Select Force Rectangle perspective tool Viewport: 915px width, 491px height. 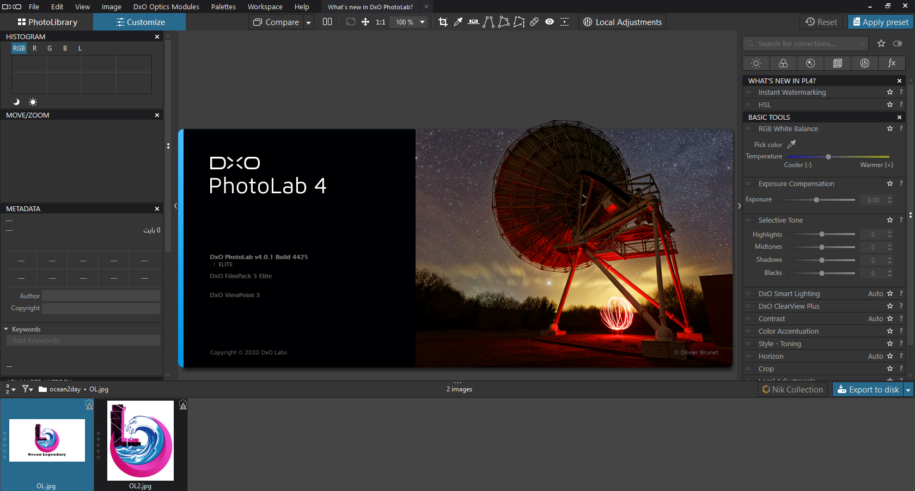coord(504,22)
